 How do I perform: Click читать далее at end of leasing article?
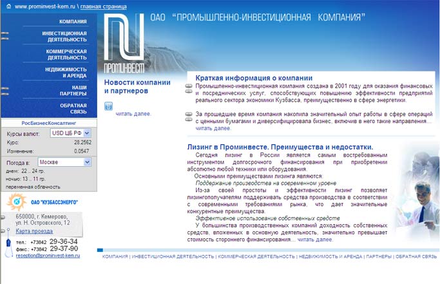pyautogui.click(x=315, y=240)
